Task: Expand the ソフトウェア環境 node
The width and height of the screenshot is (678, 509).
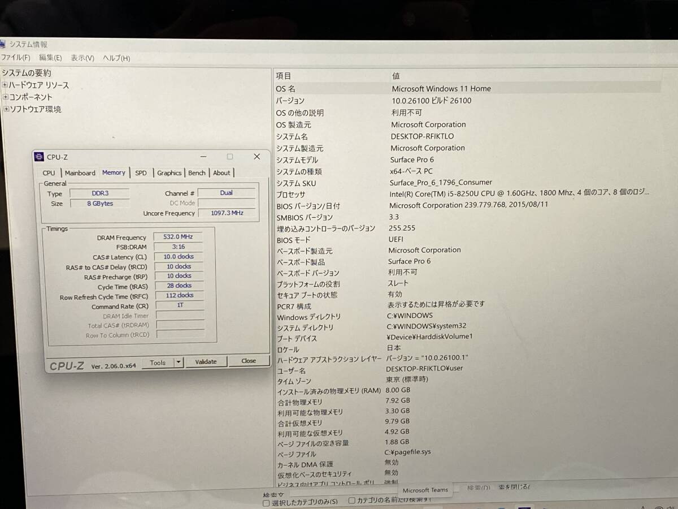Action: pos(6,109)
